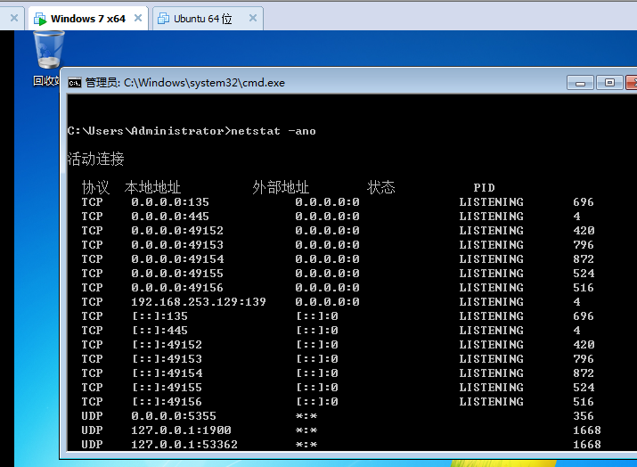Screen dimensions: 637x467
Task: Open the Ubuntu 64 位 VM tab
Action: 208,19
